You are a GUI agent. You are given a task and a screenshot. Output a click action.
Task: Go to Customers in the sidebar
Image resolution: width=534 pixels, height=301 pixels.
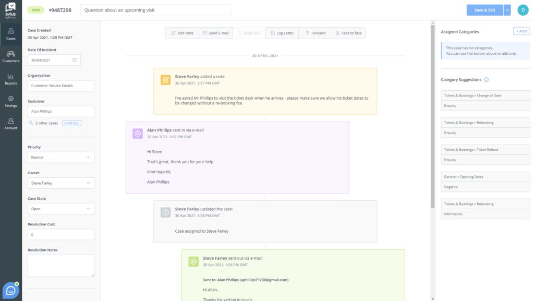(10, 56)
